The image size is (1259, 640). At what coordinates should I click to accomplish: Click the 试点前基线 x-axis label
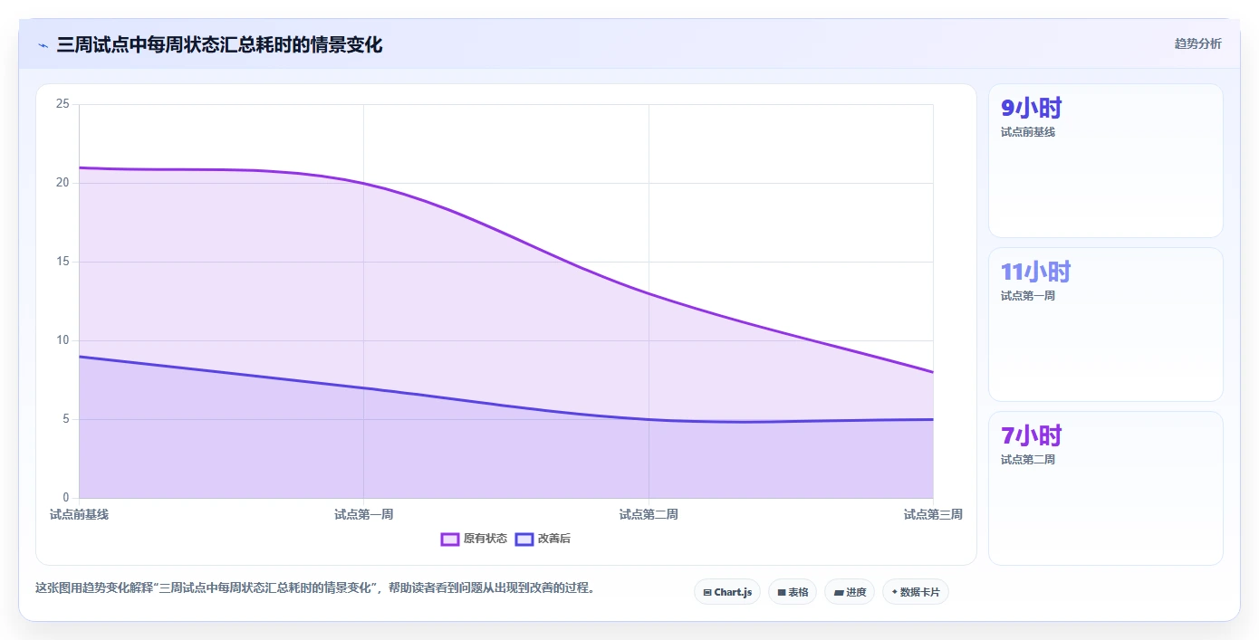click(80, 514)
